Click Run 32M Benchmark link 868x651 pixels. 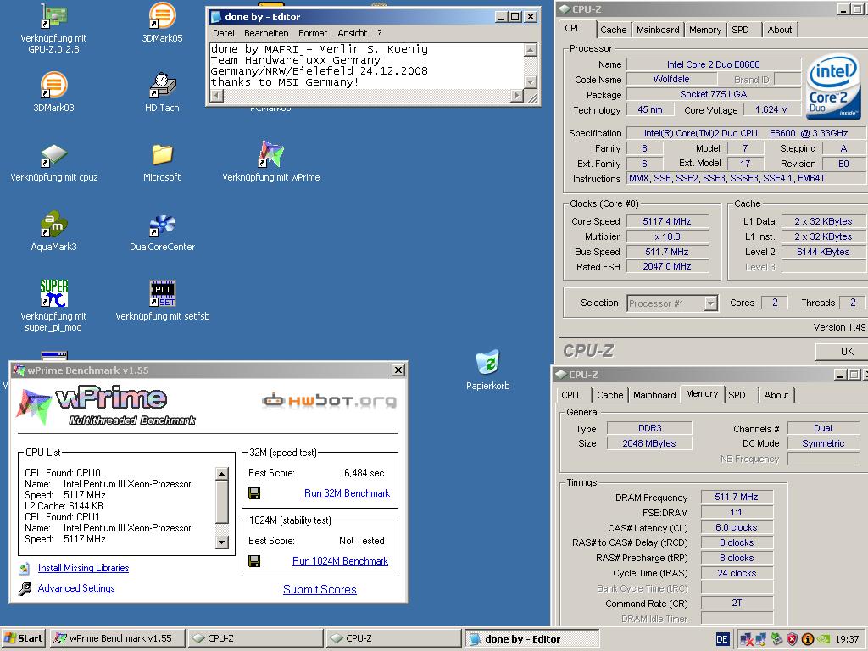click(347, 493)
